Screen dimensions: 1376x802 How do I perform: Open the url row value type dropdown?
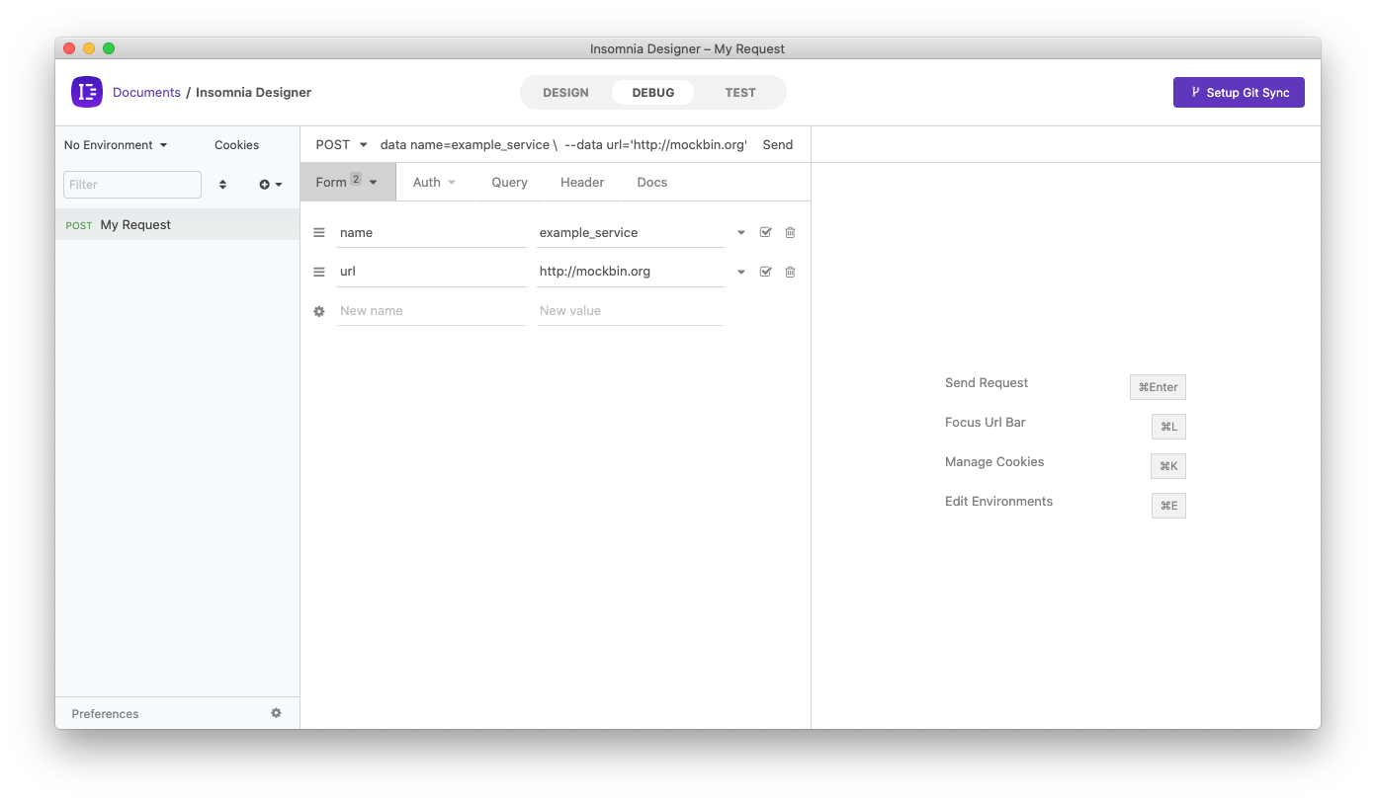click(x=741, y=272)
